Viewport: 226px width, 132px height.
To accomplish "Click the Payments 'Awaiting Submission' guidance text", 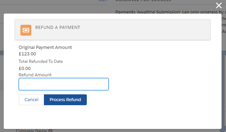I will pyautogui.click(x=171, y=12).
